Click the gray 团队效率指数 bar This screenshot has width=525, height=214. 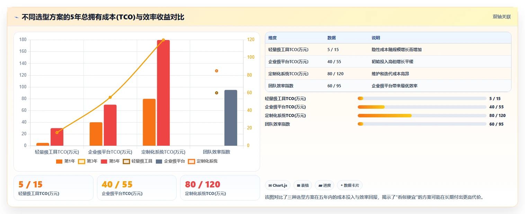pos(231,118)
